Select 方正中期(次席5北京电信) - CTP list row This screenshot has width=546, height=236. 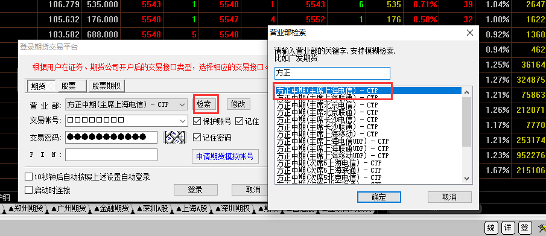tap(369, 178)
